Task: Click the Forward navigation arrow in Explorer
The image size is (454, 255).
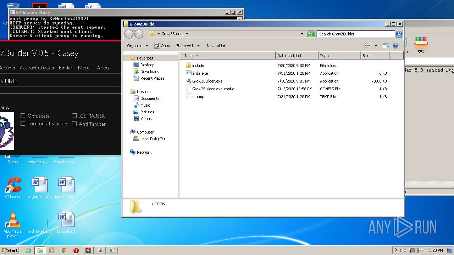Action: pyautogui.click(x=139, y=34)
